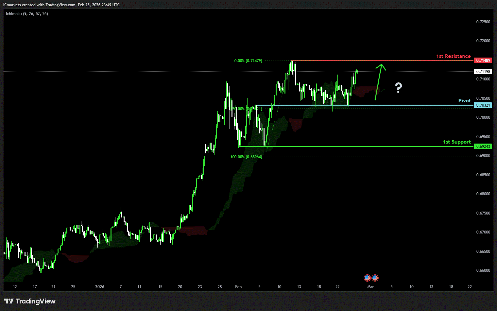Select the 1st Resistance text label
Image resolution: width=497 pixels, height=311 pixels.
453,56
